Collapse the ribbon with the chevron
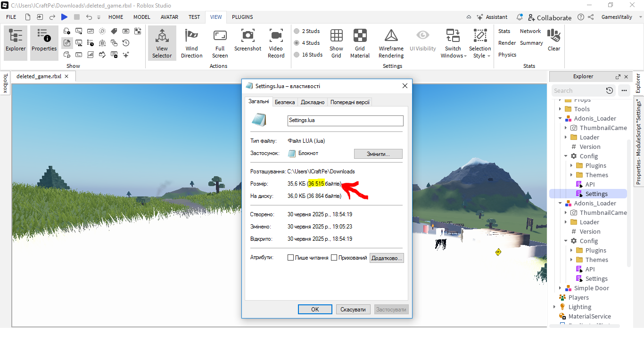 click(469, 17)
